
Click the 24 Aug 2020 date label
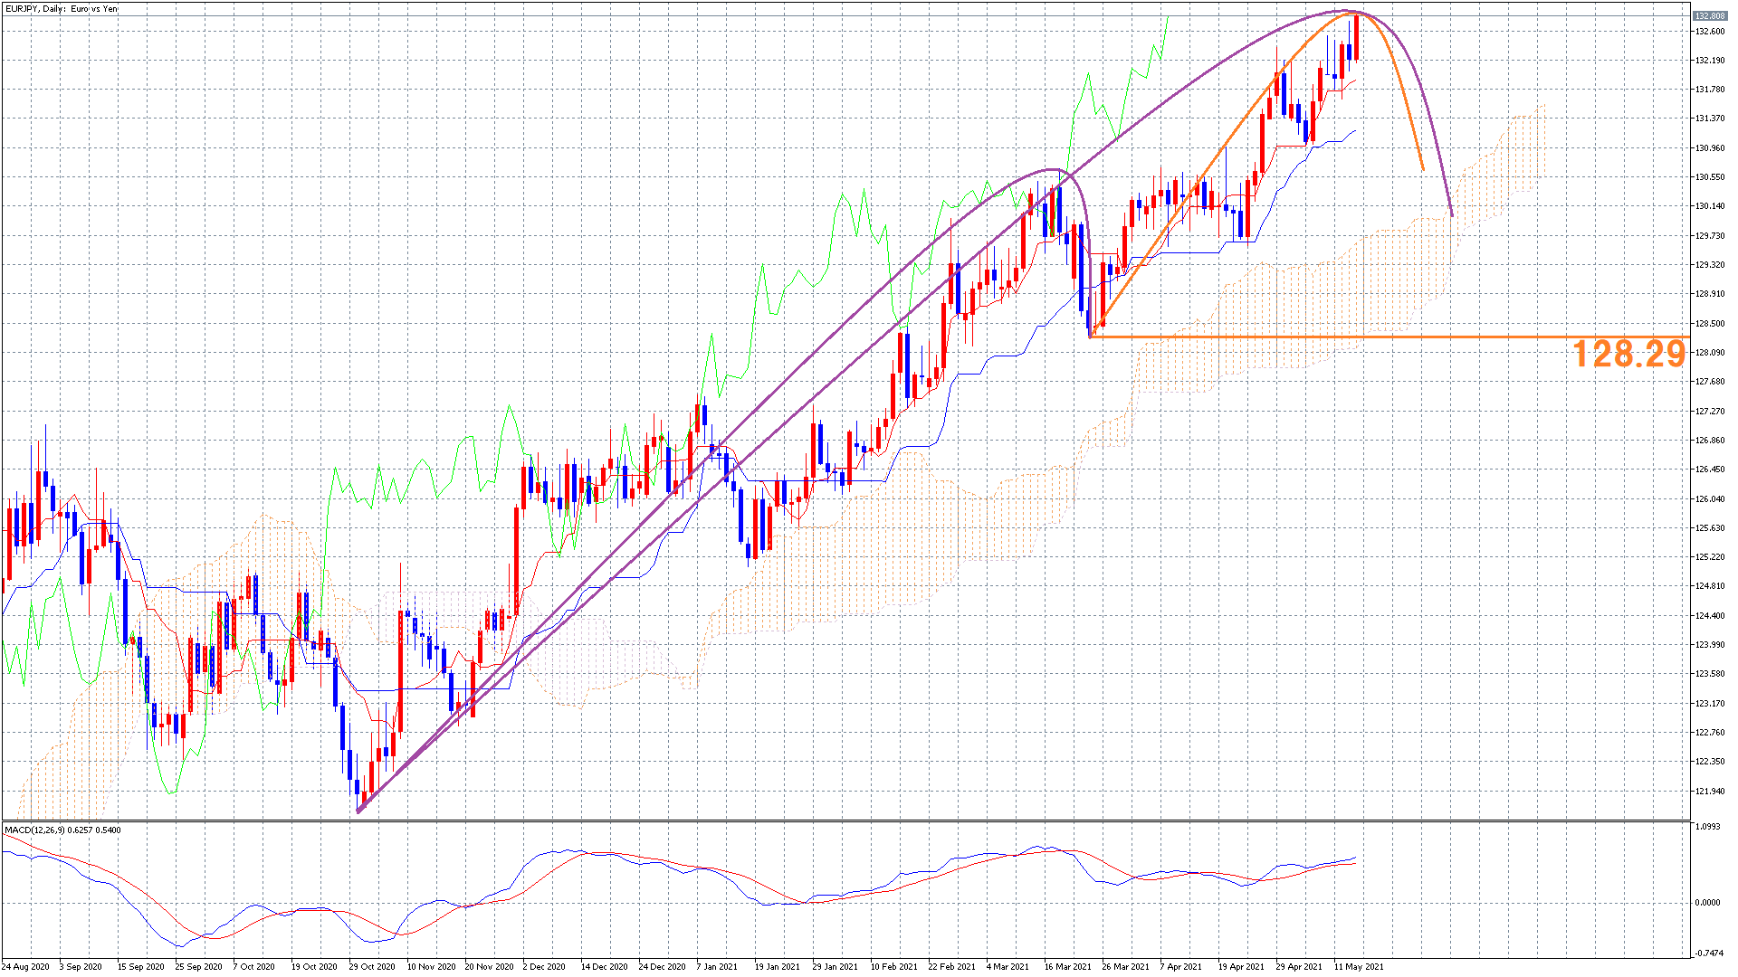[x=25, y=966]
